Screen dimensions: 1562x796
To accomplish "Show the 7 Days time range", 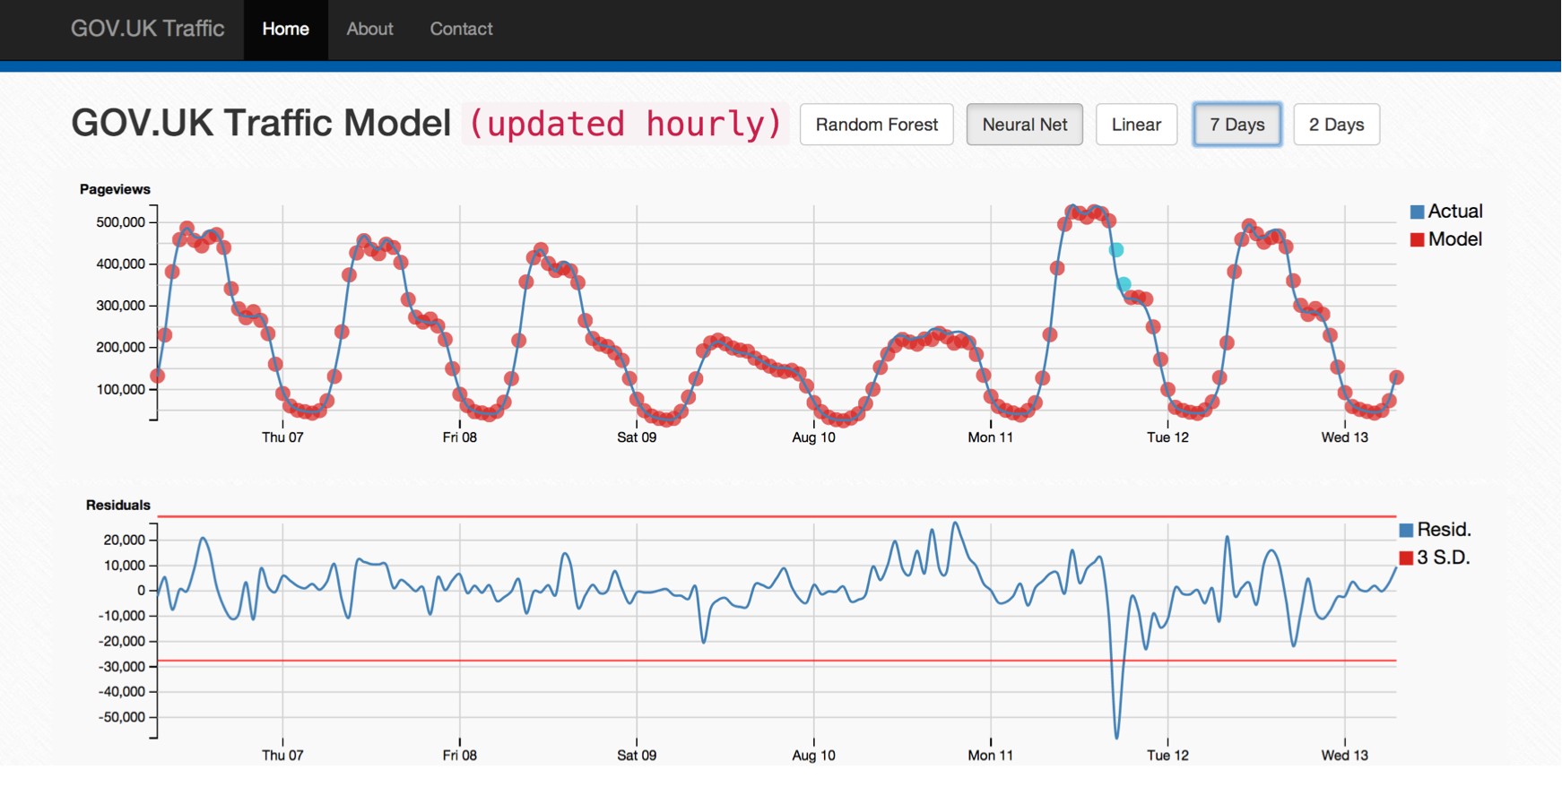I will pyautogui.click(x=1237, y=125).
